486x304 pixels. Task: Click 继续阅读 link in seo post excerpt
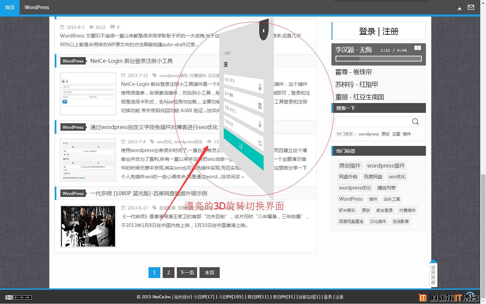point(232,177)
